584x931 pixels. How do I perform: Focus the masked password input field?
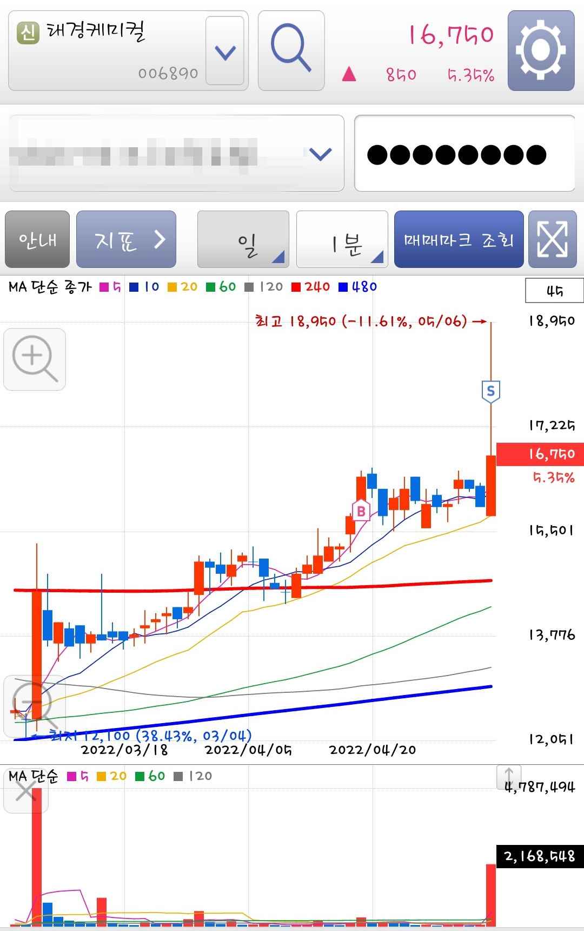pos(464,153)
